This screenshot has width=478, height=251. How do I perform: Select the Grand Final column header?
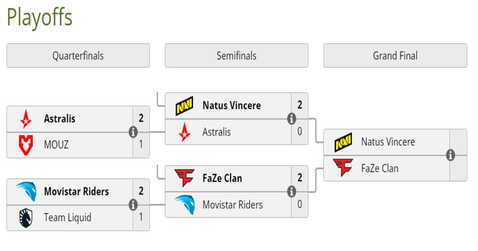(395, 55)
